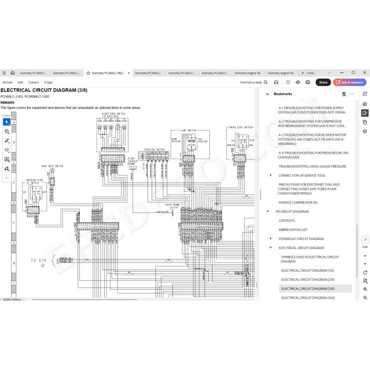Screen dimensions: 370x370
Task: Click the Create new tab button
Action: tap(308, 73)
